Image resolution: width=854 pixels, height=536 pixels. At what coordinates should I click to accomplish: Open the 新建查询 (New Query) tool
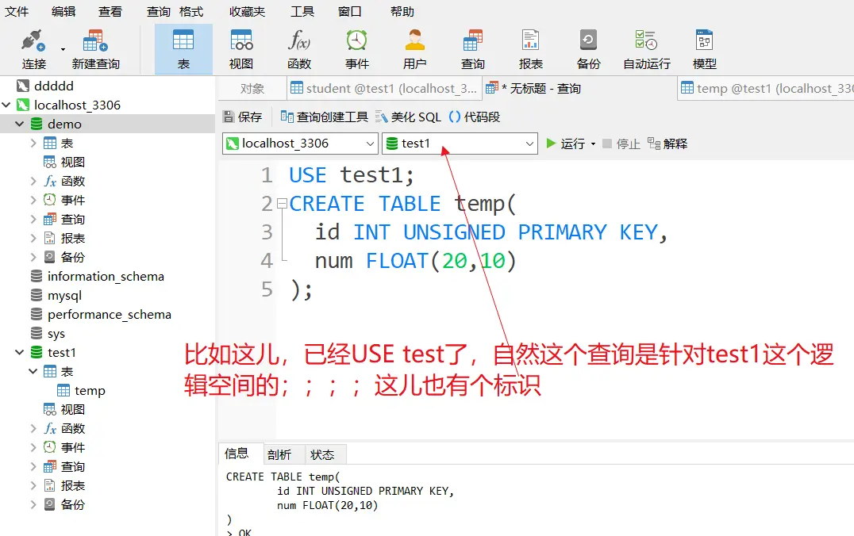tap(95, 49)
